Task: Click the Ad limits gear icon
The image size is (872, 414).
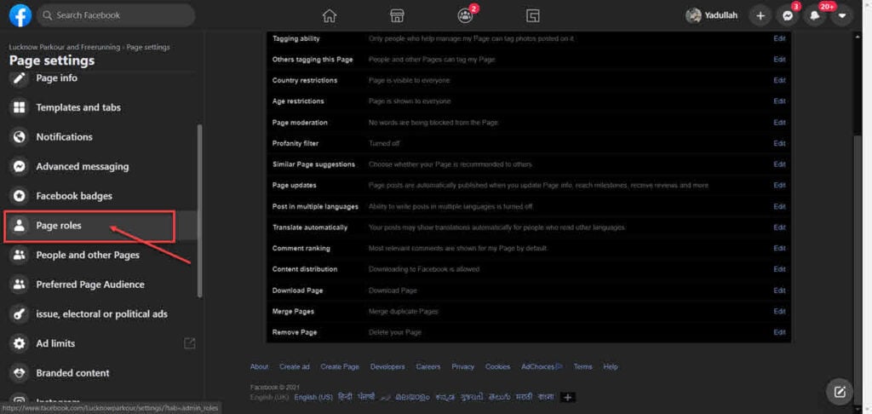Action: [20, 343]
